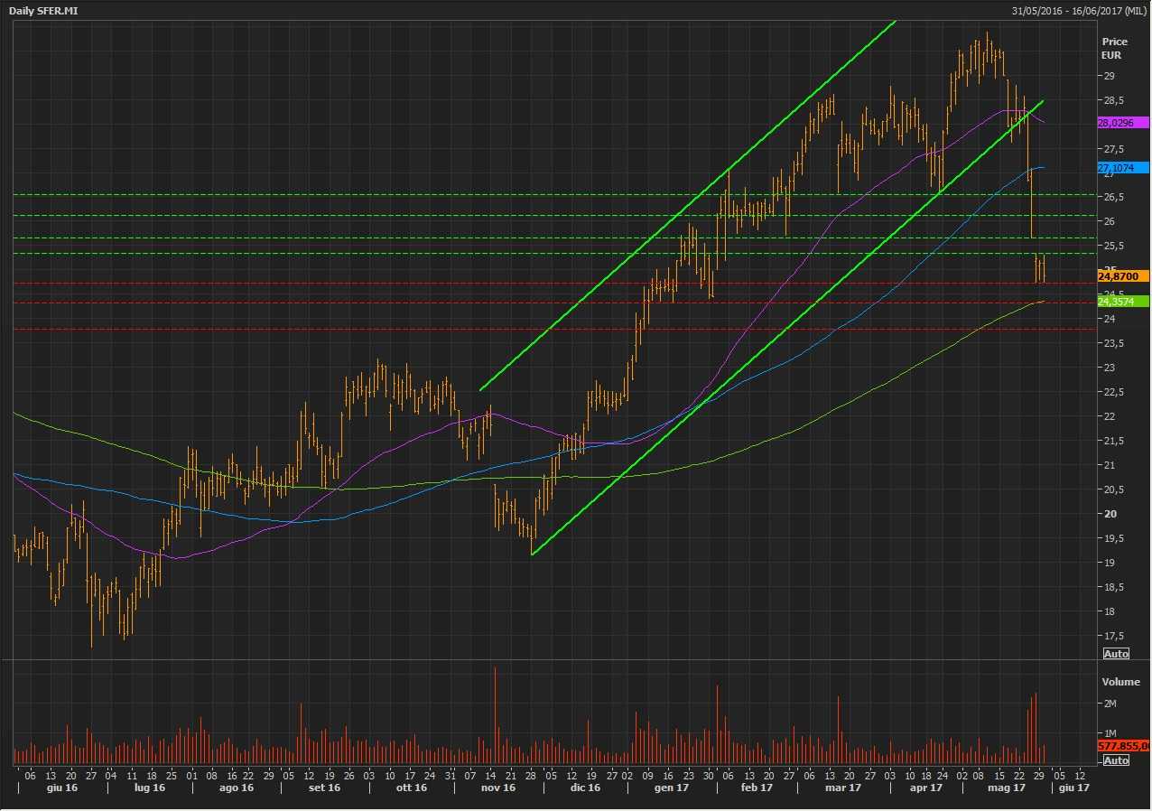Image resolution: width=1152 pixels, height=811 pixels.
Task: Click the date range label at top right
Action: coord(1079,10)
